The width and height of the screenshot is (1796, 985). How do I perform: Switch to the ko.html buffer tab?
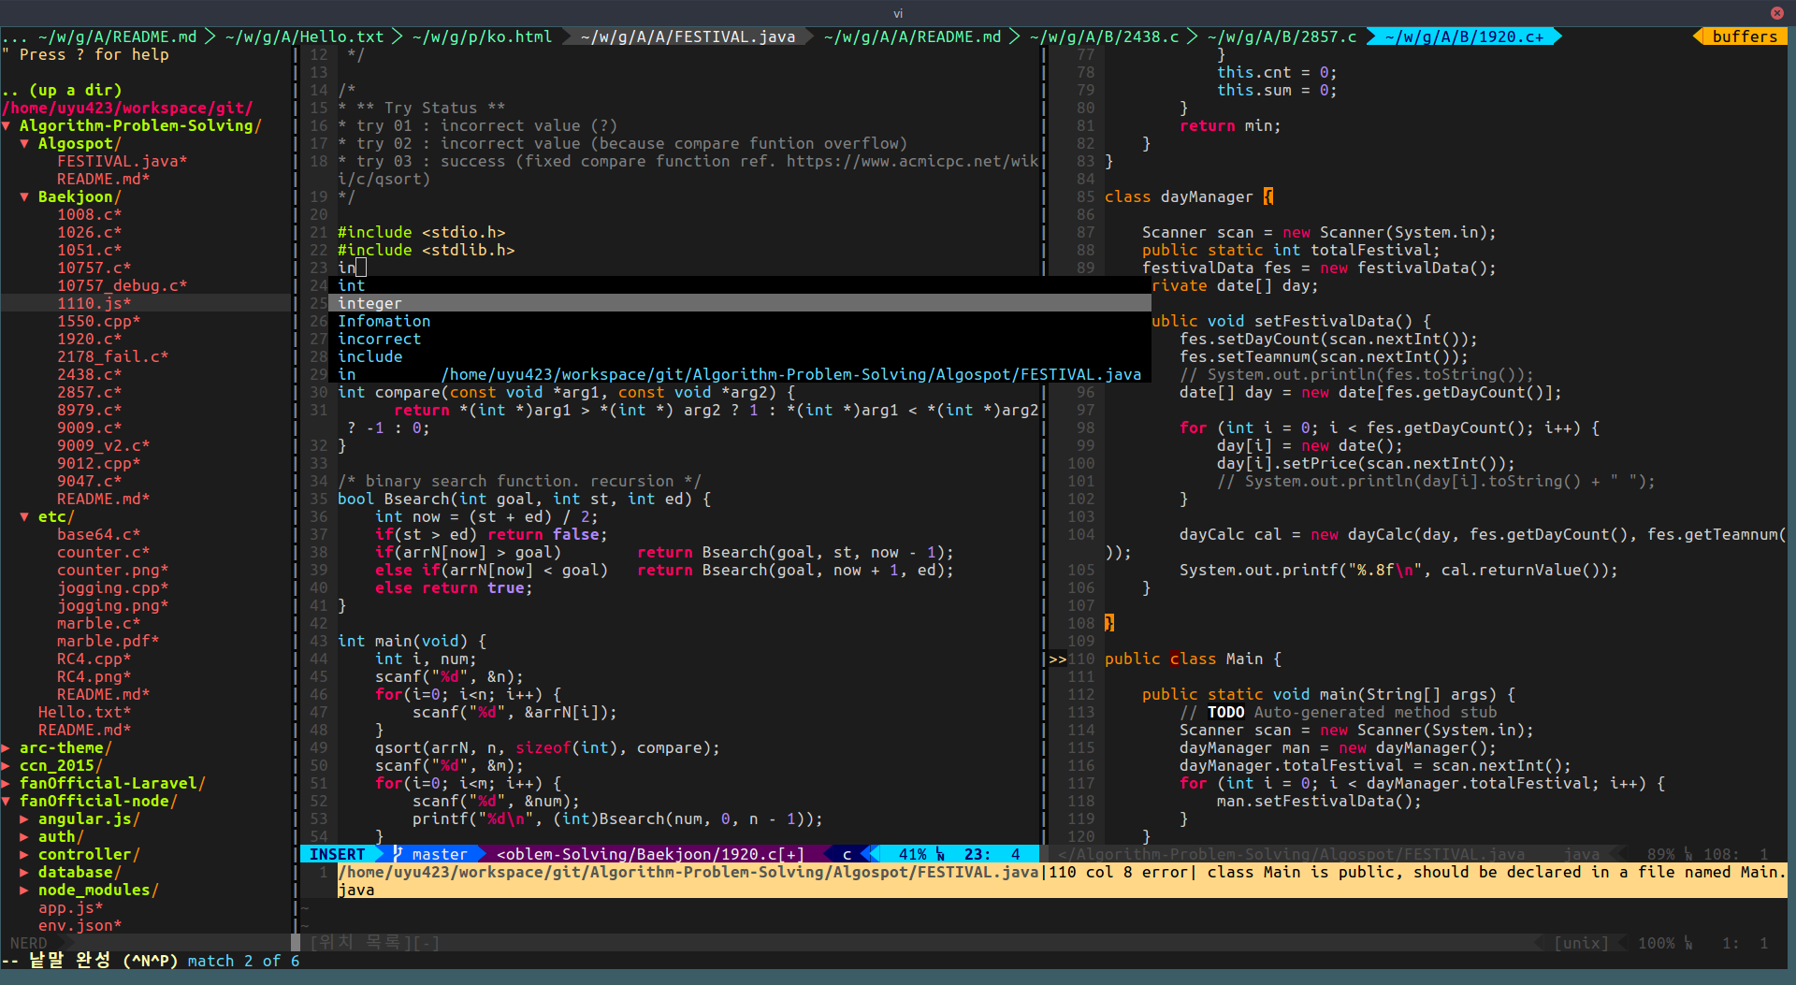tap(482, 36)
